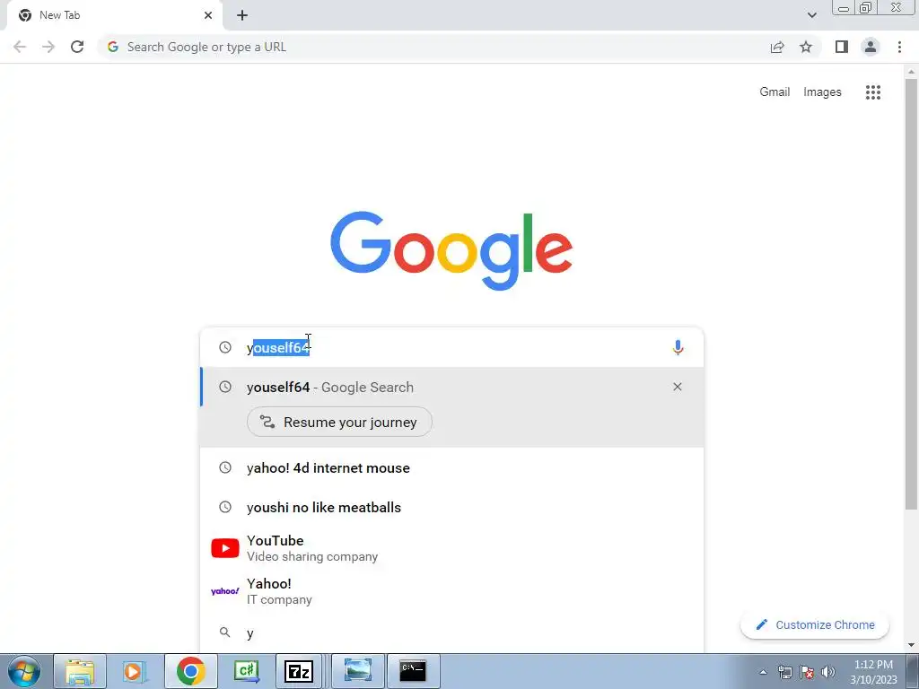Click the page vertical scrollbar thumb
This screenshot has height=689, width=919.
[911, 293]
